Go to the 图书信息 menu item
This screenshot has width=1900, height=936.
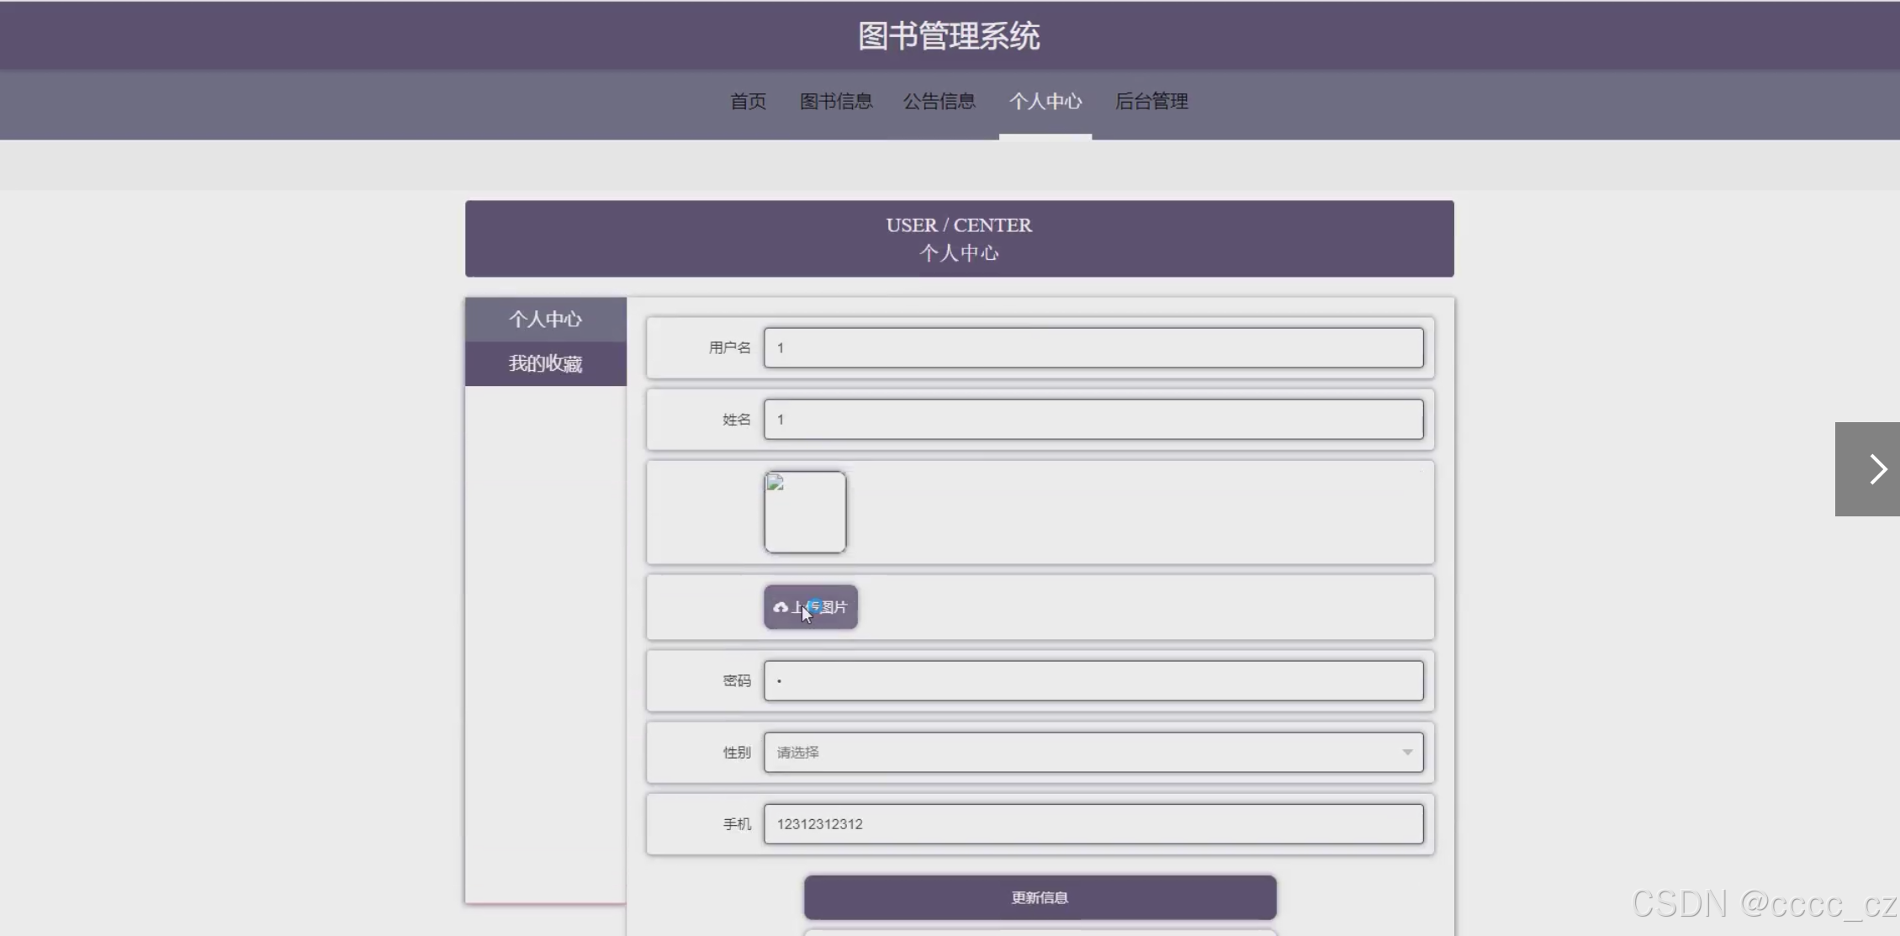[835, 102]
